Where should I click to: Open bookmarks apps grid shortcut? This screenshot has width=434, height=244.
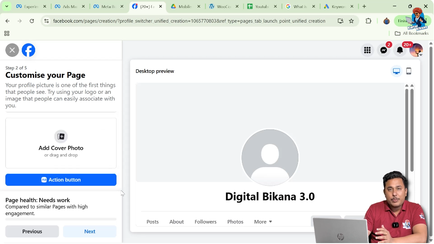[x=7, y=33]
